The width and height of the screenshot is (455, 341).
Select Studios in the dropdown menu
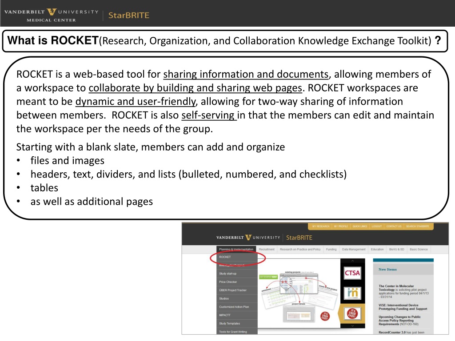[237, 298]
